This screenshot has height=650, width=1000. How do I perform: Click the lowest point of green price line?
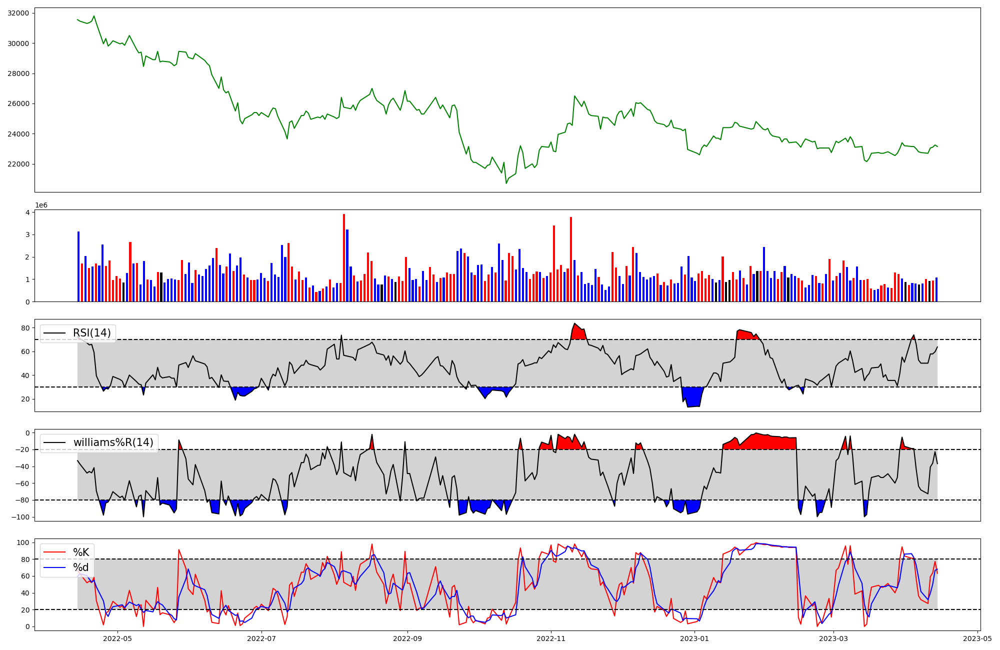pos(506,183)
